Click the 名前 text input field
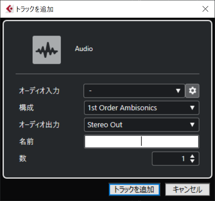 coord(142,142)
